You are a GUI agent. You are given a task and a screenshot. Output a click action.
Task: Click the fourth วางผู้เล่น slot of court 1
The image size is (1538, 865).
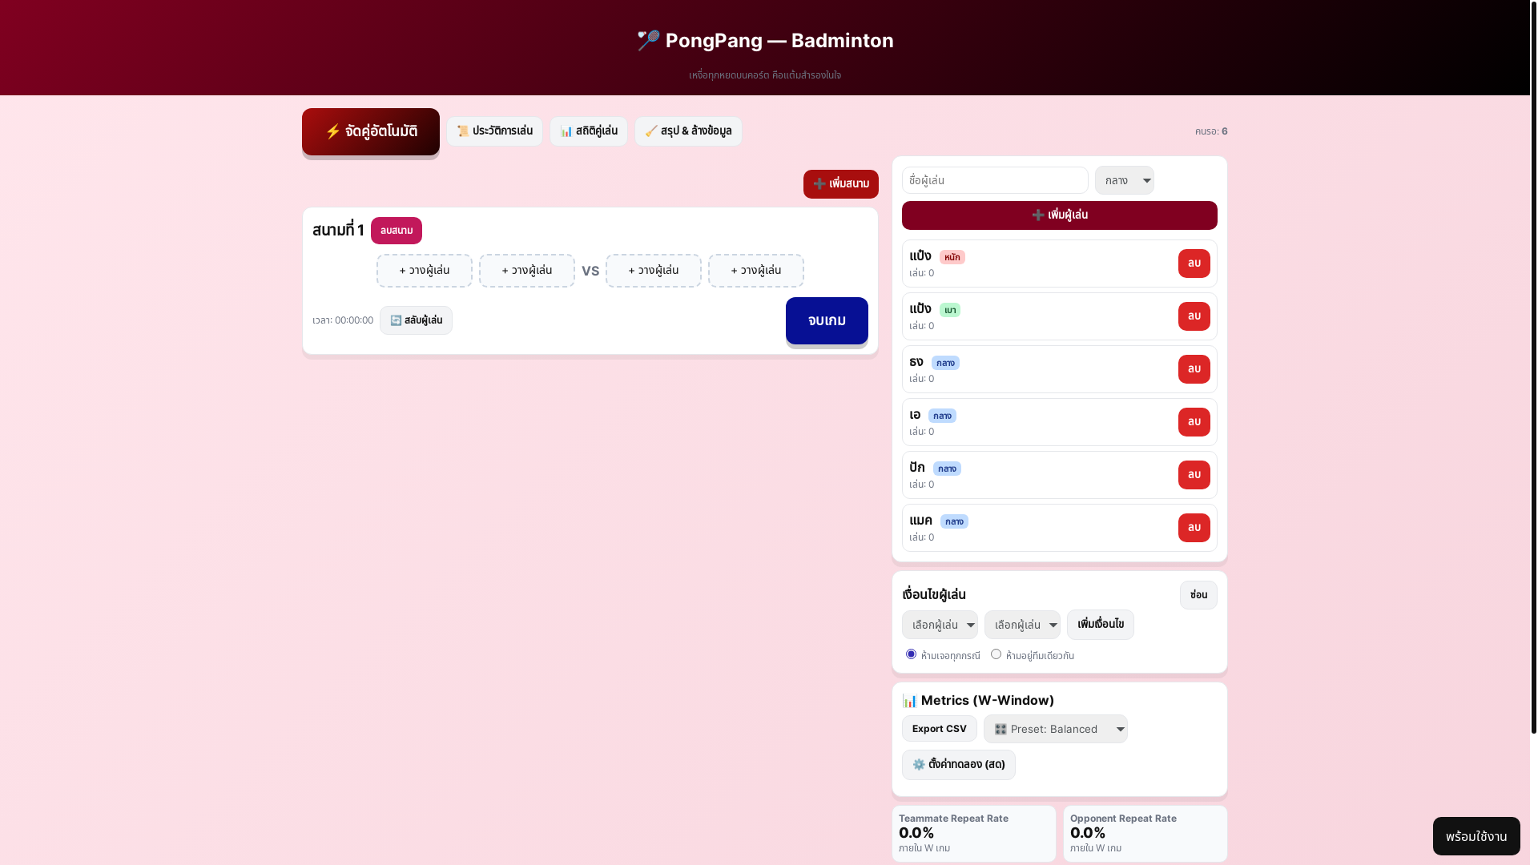[756, 271]
